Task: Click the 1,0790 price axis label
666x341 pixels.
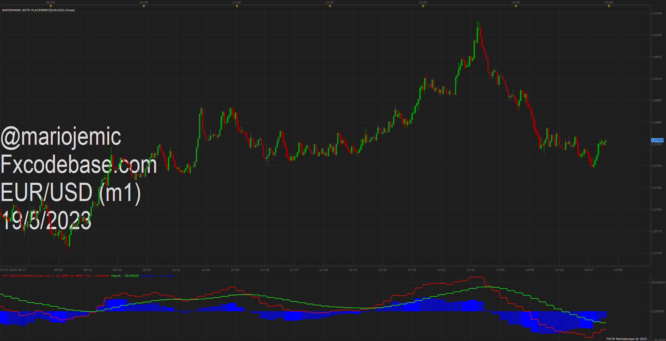Action: point(657,166)
